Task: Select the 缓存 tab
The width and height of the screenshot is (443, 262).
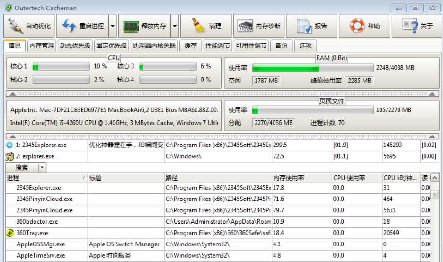Action: 190,45
